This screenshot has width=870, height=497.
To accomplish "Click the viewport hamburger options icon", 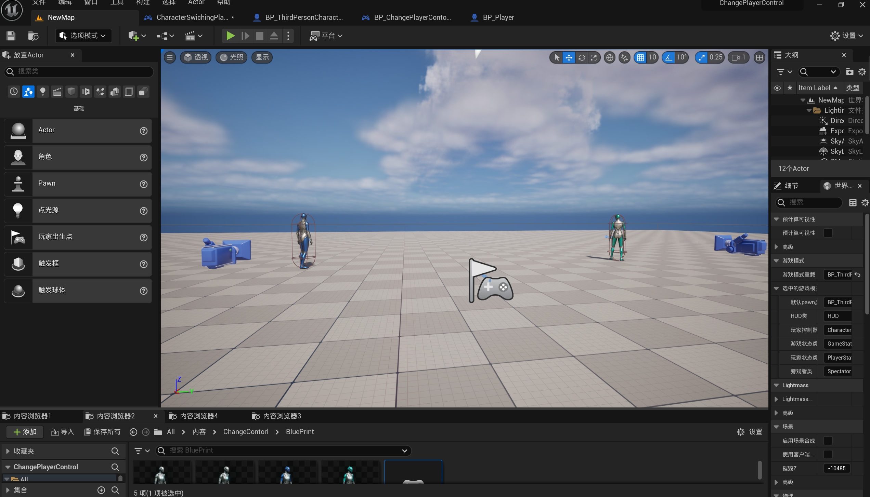I will coord(170,57).
